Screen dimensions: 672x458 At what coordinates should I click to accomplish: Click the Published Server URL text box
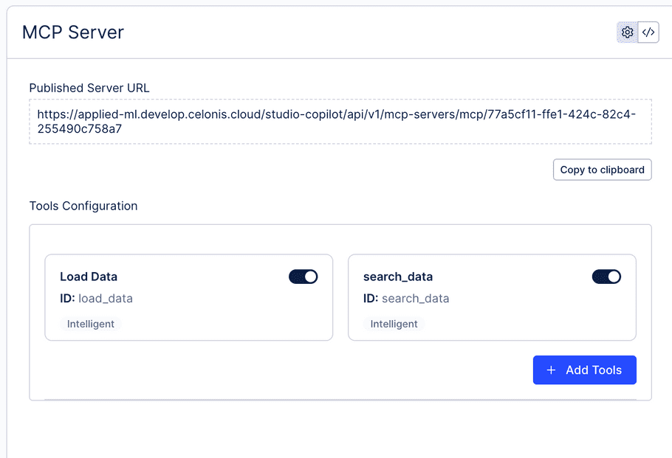[340, 122]
